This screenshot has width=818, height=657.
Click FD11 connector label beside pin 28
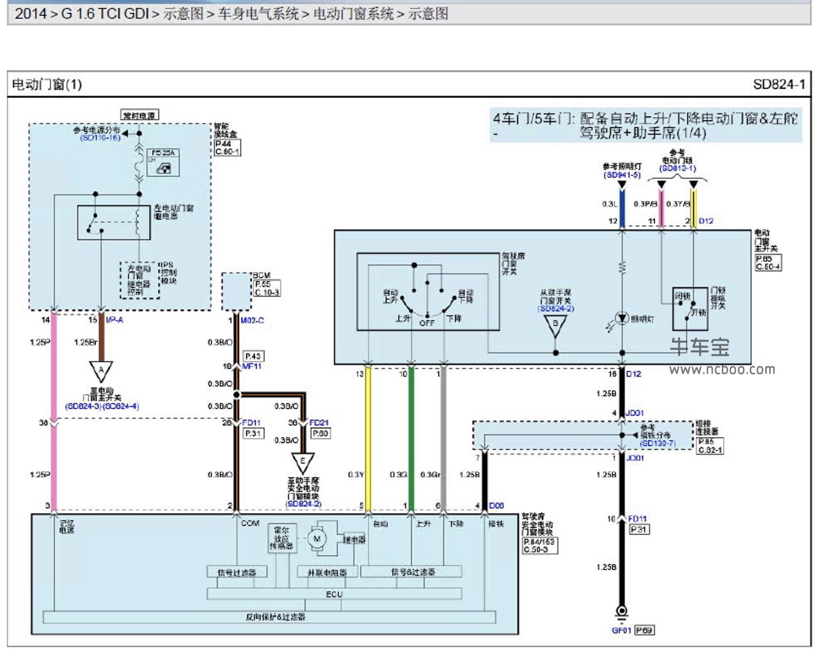click(251, 423)
